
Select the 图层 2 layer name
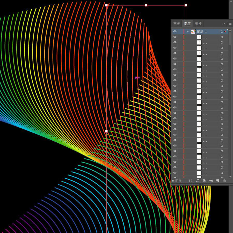pyautogui.click(x=202, y=32)
